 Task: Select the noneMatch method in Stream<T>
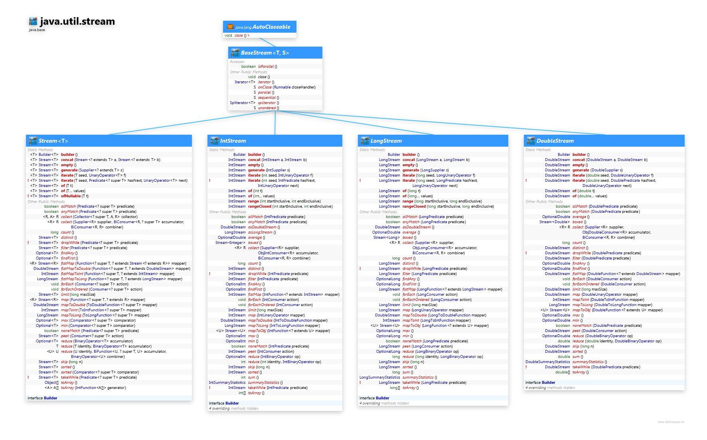pos(71,331)
